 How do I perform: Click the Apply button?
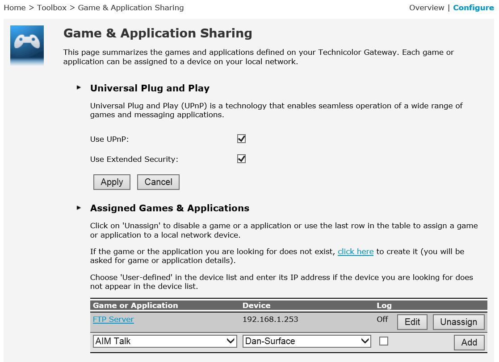pos(112,182)
